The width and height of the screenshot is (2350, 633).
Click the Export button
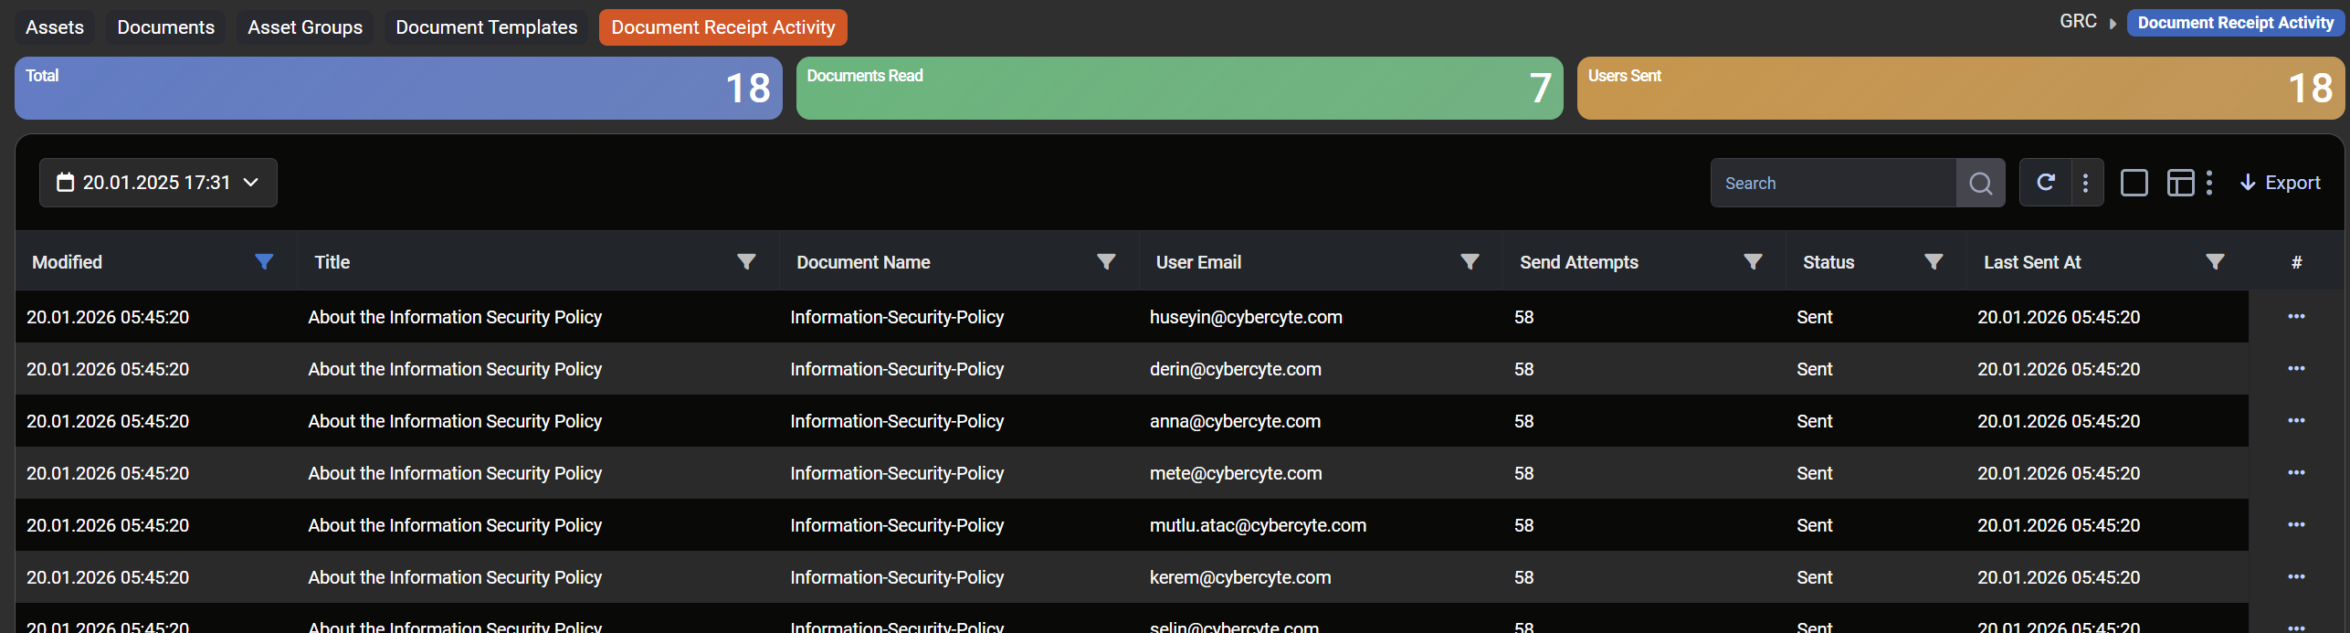click(x=2281, y=183)
